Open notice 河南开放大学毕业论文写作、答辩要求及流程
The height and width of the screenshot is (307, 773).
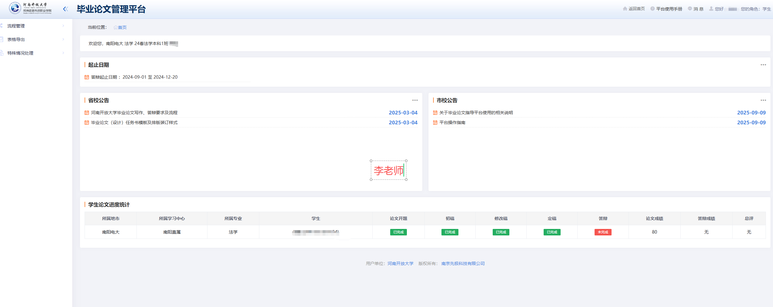134,113
